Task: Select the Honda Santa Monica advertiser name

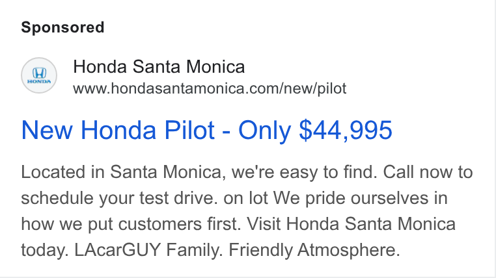Action: click(x=159, y=67)
